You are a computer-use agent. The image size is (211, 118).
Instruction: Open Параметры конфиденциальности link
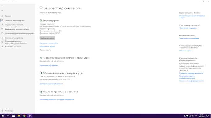tap(191, 73)
